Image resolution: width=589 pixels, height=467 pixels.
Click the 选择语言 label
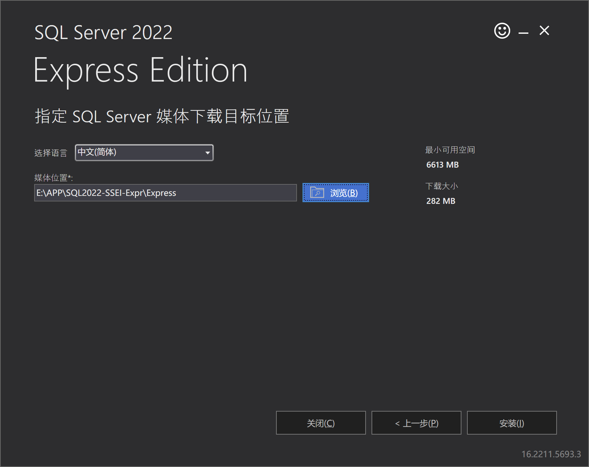coord(51,153)
